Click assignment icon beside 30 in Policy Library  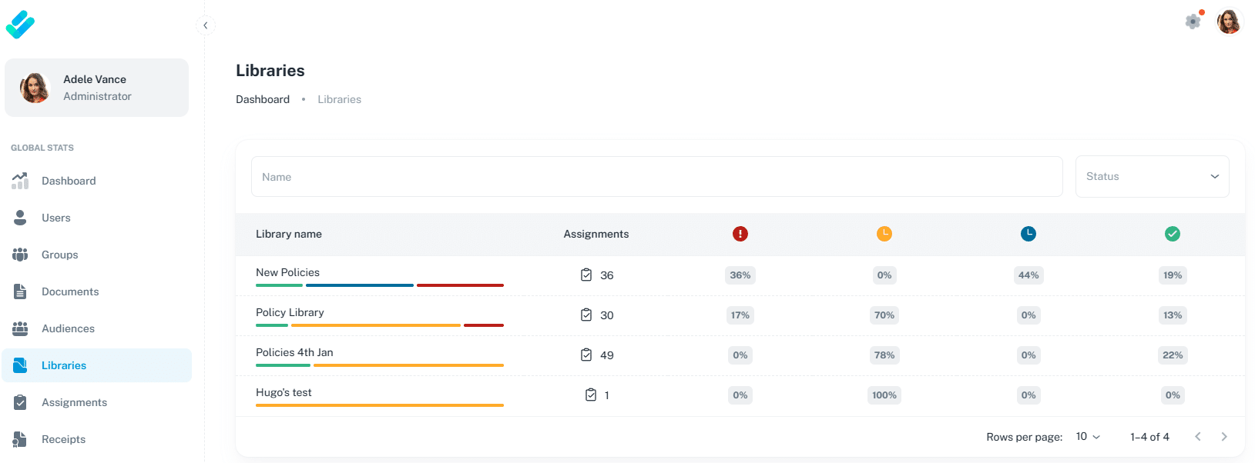586,315
